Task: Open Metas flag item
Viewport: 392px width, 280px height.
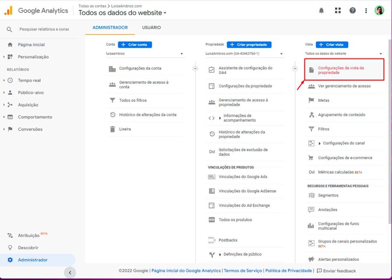Action: [323, 100]
